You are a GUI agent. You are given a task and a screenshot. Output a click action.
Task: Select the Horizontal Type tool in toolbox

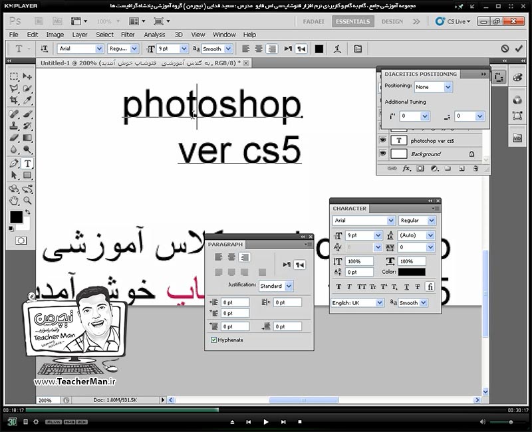[27, 163]
